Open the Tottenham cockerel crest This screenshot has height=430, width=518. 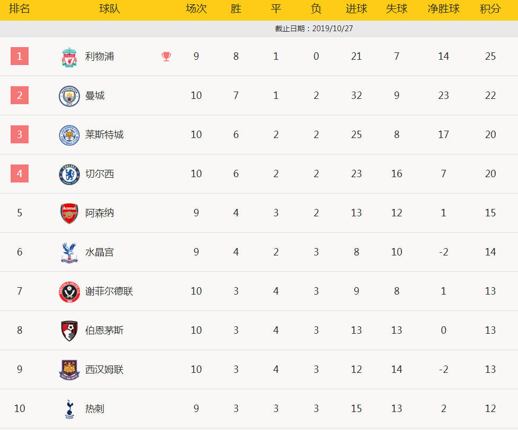click(69, 409)
